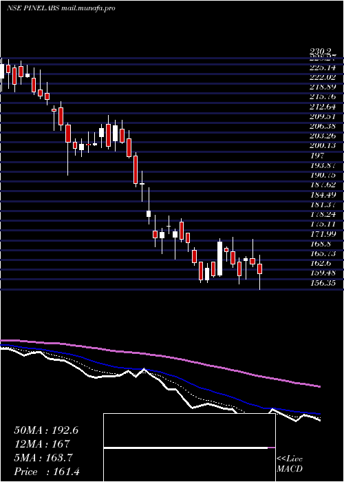344x482 pixels.
Task: Click the 168.8 price axis label
Action: coord(321,244)
